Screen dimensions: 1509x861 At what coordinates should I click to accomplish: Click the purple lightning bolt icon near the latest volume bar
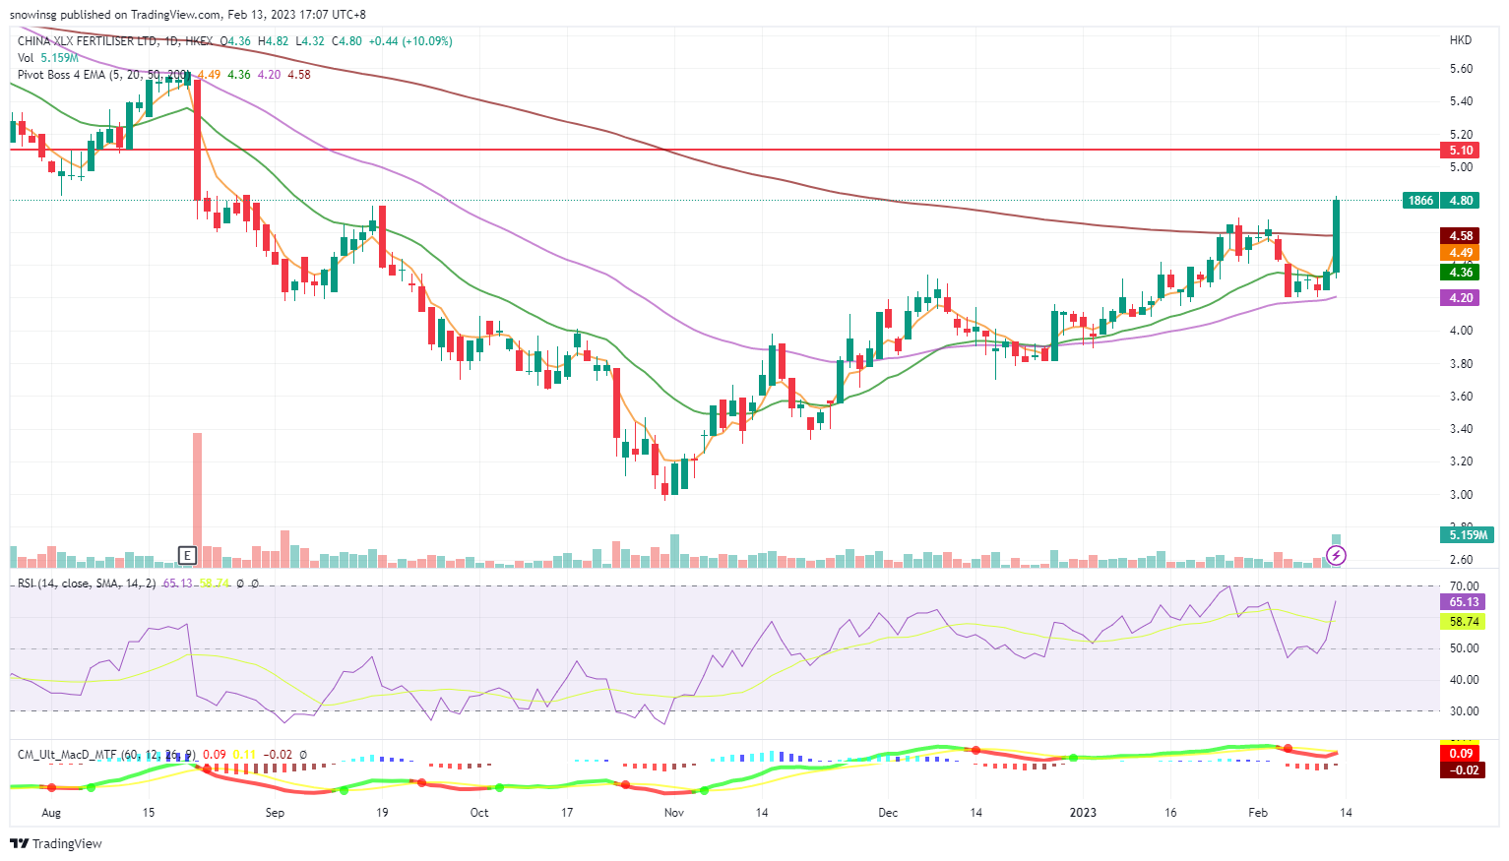[1336, 556]
